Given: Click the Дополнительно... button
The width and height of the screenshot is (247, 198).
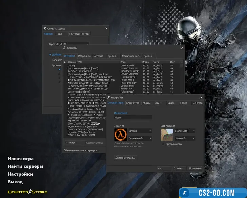Looking at the screenshot, I should click(x=126, y=158).
